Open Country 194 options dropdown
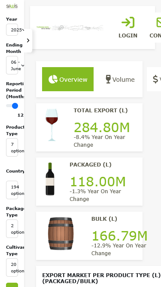The width and height of the screenshot is (161, 287). coord(12,190)
